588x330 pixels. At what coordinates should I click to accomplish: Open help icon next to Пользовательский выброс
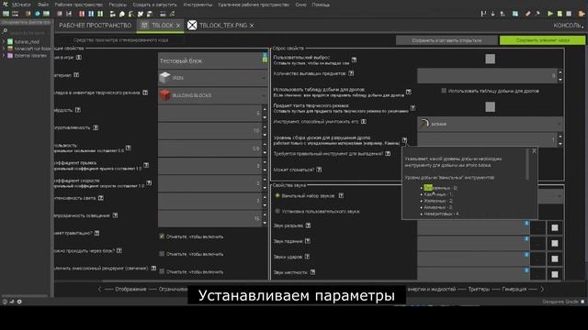pyautogui.click(x=354, y=60)
